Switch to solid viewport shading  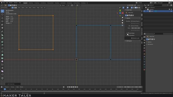pos(136,8)
